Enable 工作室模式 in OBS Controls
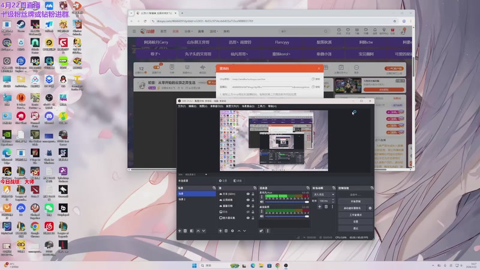The height and width of the screenshot is (270, 480). tap(355, 215)
